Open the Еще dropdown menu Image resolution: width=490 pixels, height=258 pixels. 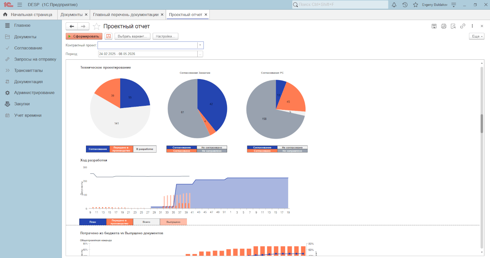coord(477,36)
